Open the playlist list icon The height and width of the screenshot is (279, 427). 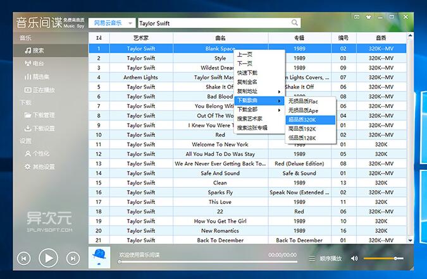pyautogui.click(x=312, y=258)
